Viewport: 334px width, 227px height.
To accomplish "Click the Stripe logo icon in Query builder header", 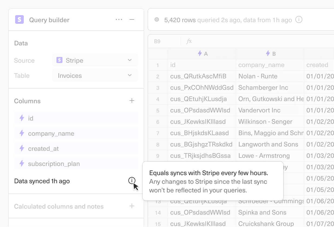I will 19,19.
